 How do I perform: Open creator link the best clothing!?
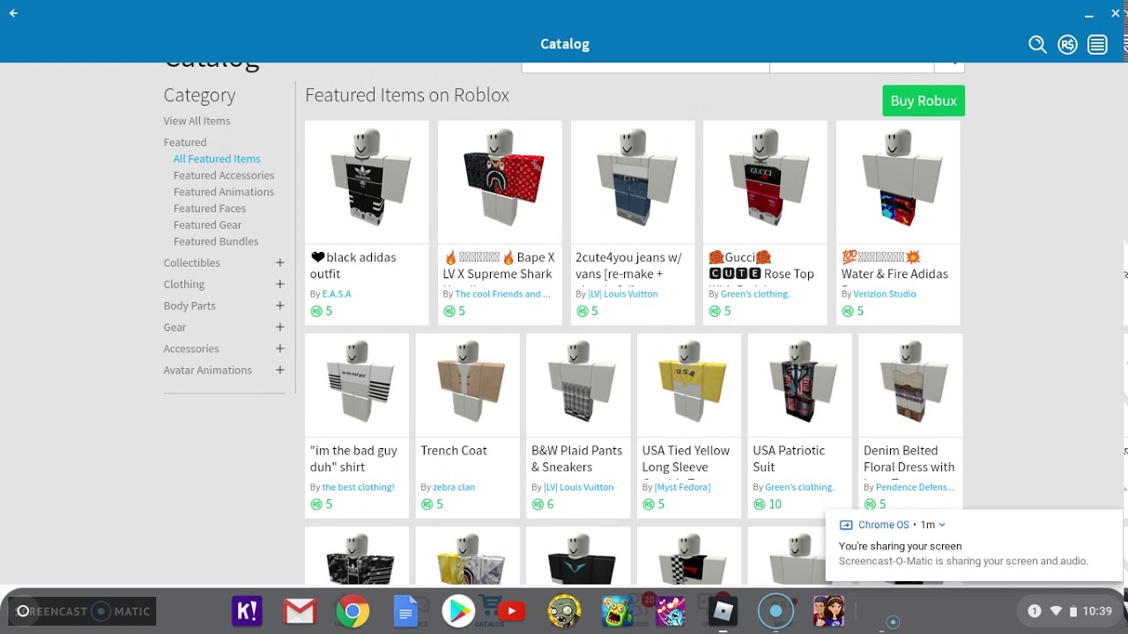pos(359,487)
